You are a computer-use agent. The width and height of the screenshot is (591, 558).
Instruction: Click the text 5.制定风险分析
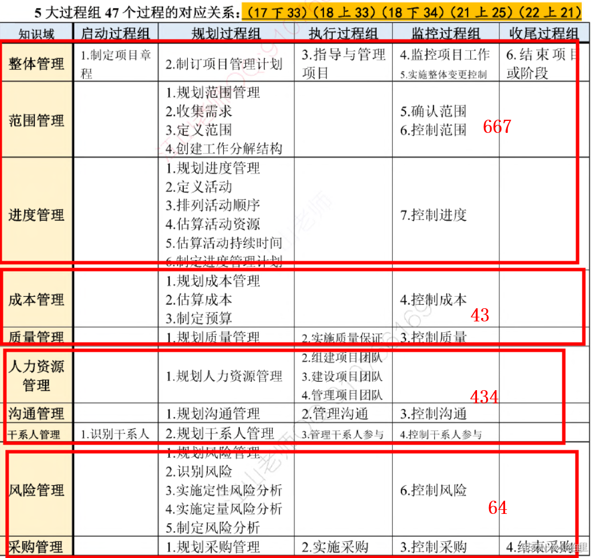(x=212, y=528)
